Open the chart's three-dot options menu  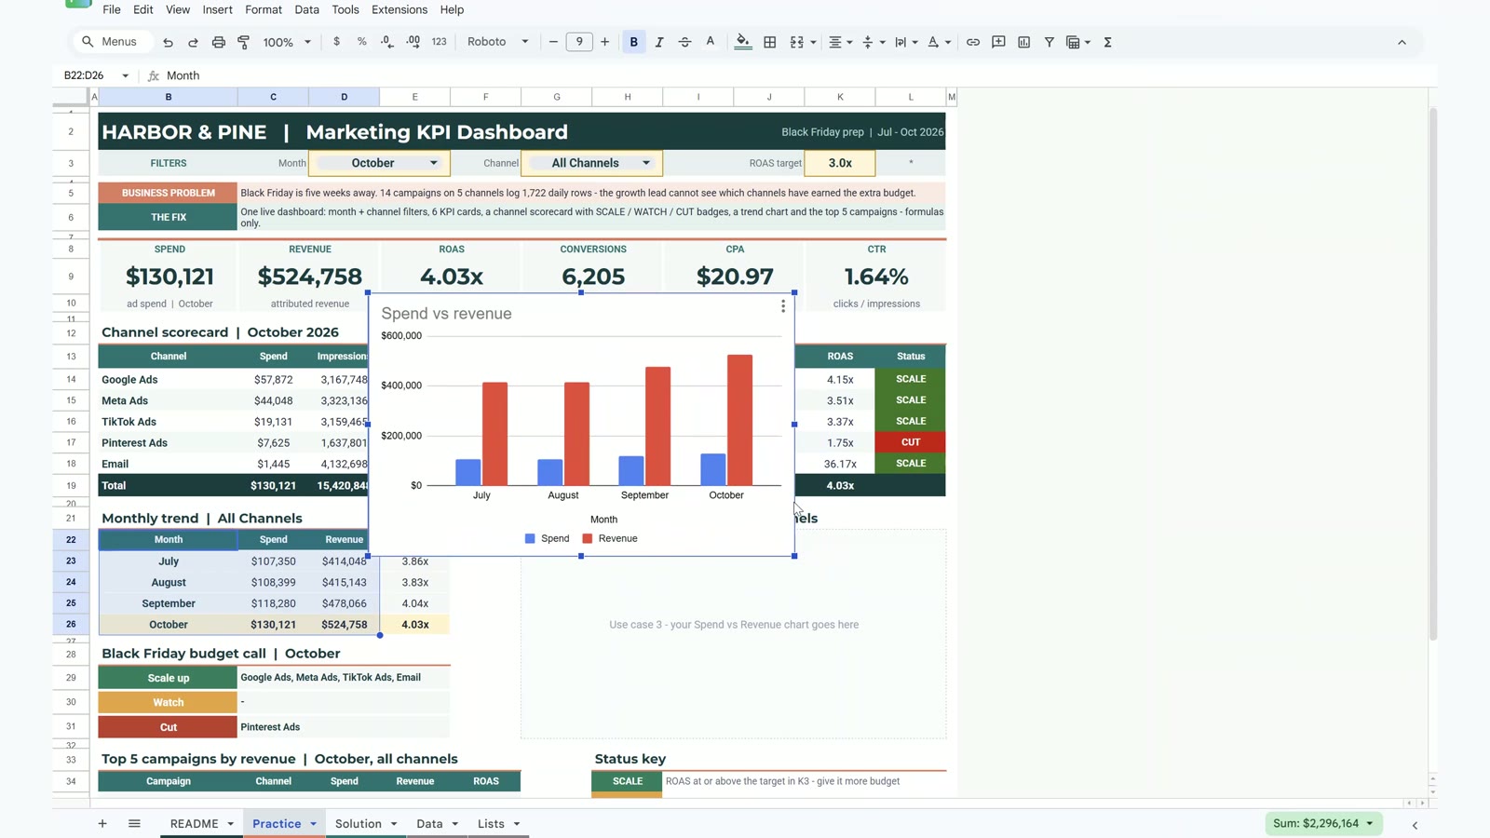(x=783, y=306)
